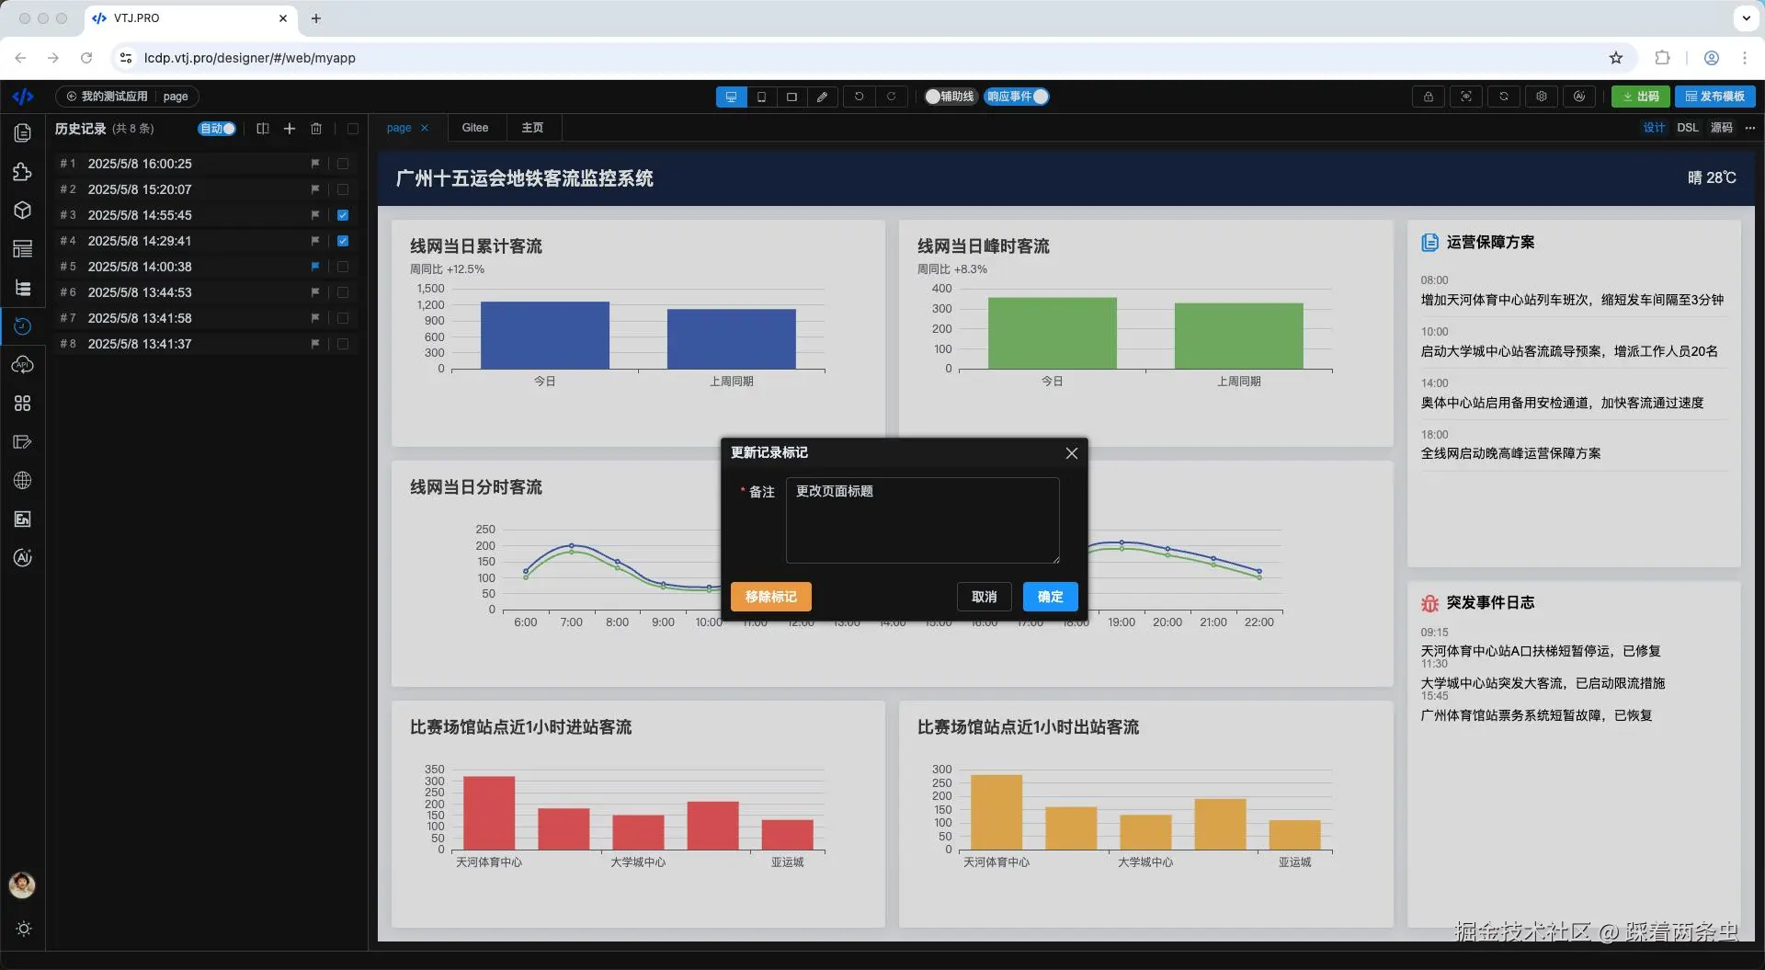Screen dimensions: 1765x970
Task: Click the compare versions icon in history panel
Action: 263,129
